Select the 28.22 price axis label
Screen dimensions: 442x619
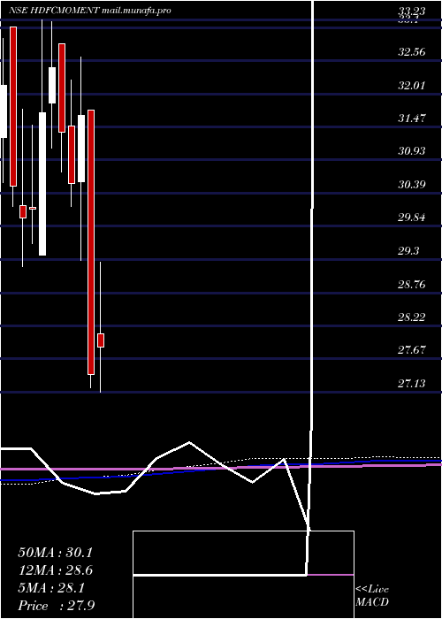[x=411, y=317]
